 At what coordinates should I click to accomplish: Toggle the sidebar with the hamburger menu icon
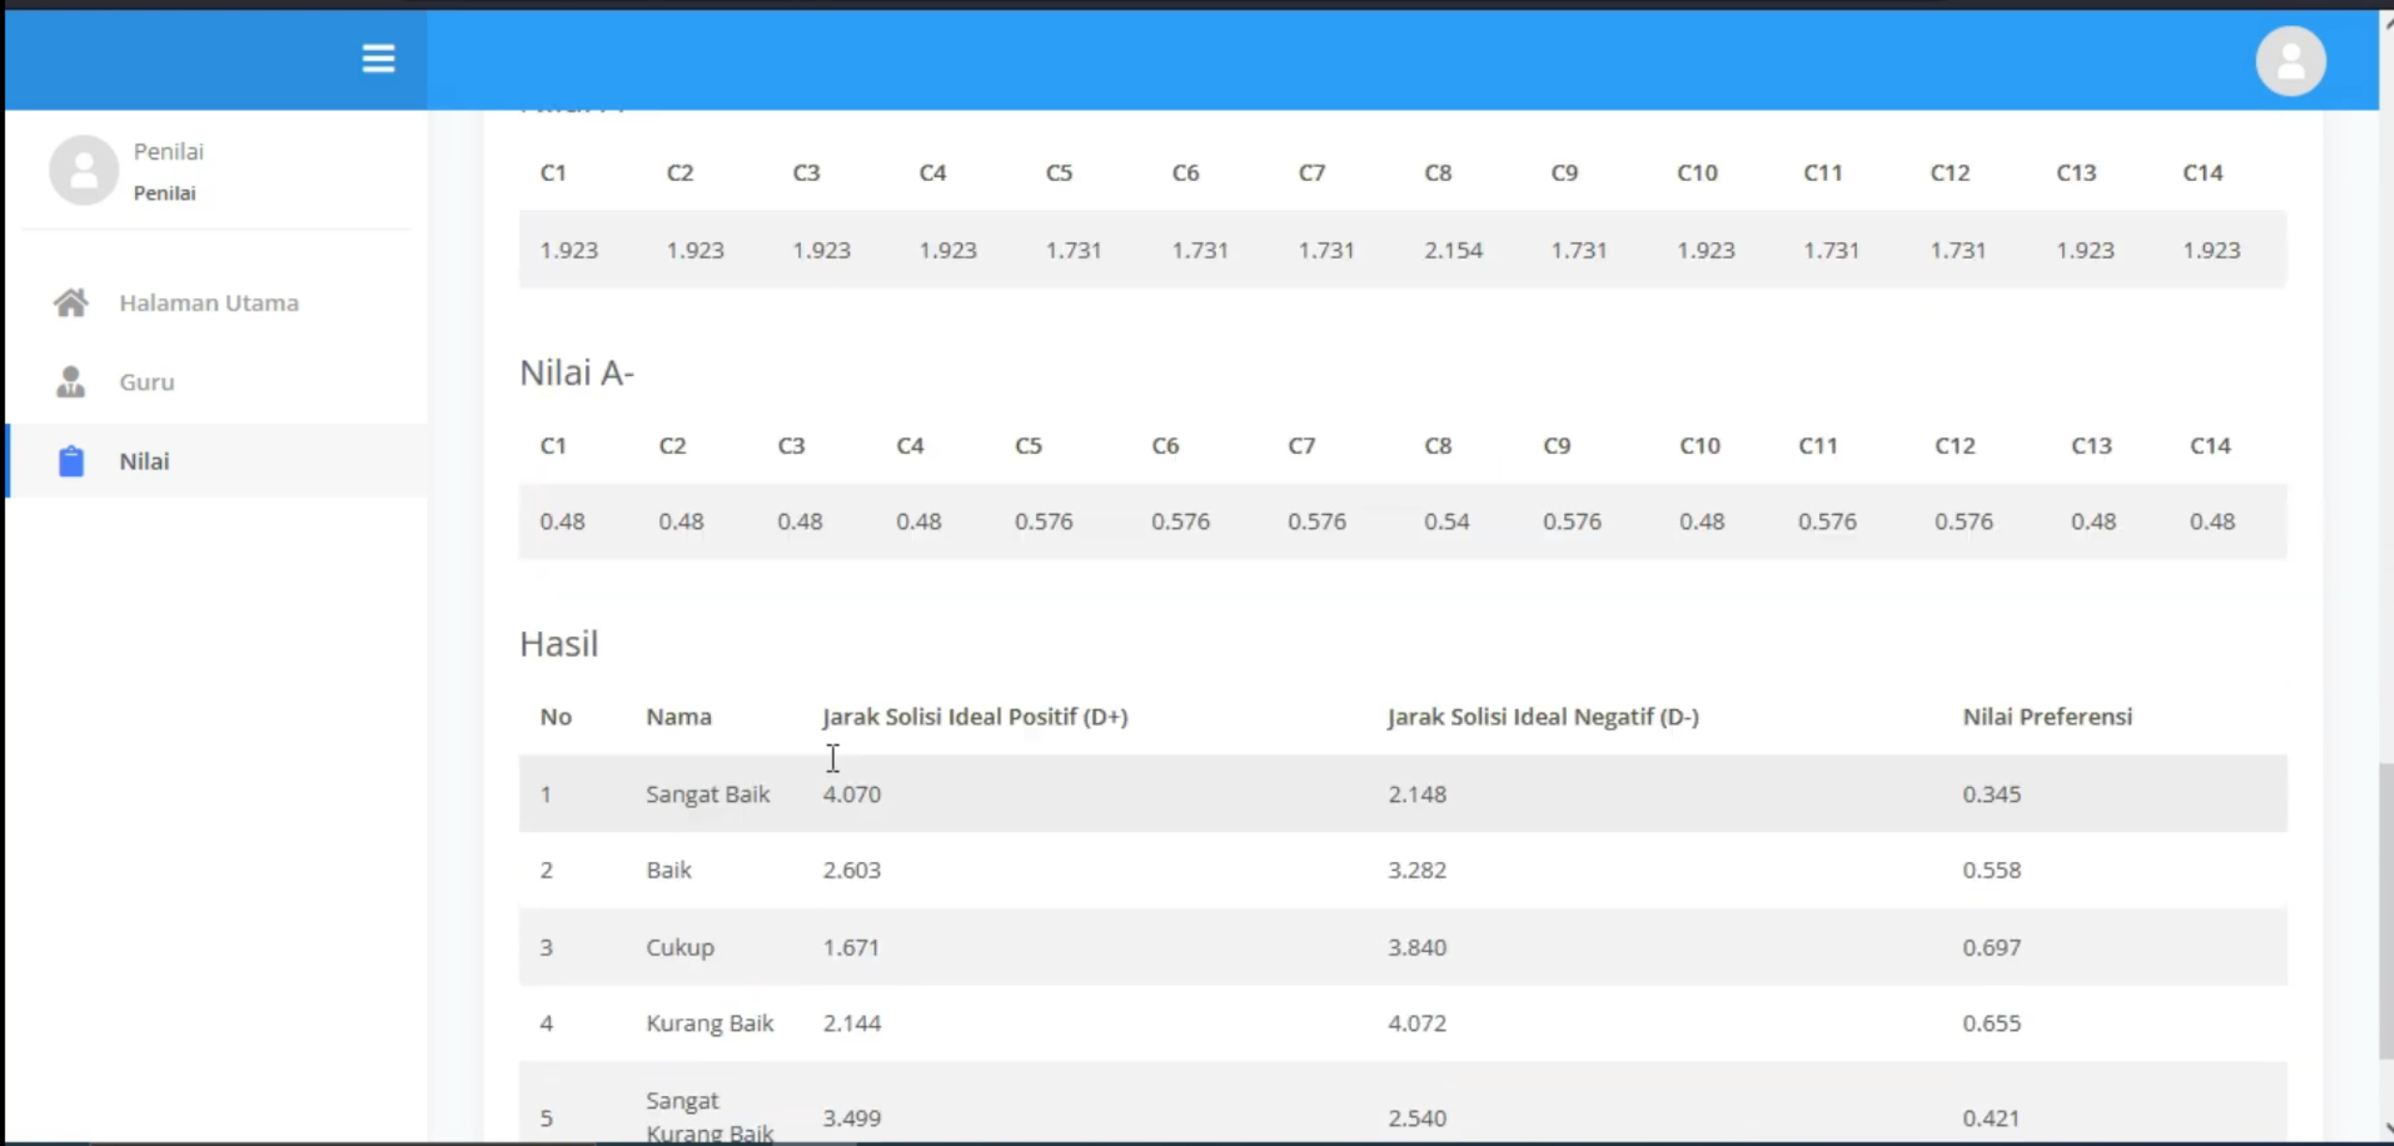coord(378,58)
